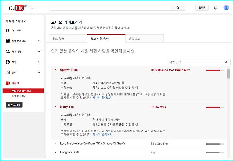Collapse the Uptown Funk details
Viewport: 234px width, 161px height.
56,70
